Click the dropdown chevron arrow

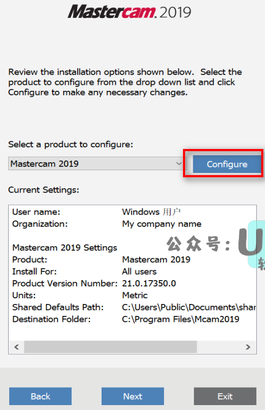tap(179, 164)
